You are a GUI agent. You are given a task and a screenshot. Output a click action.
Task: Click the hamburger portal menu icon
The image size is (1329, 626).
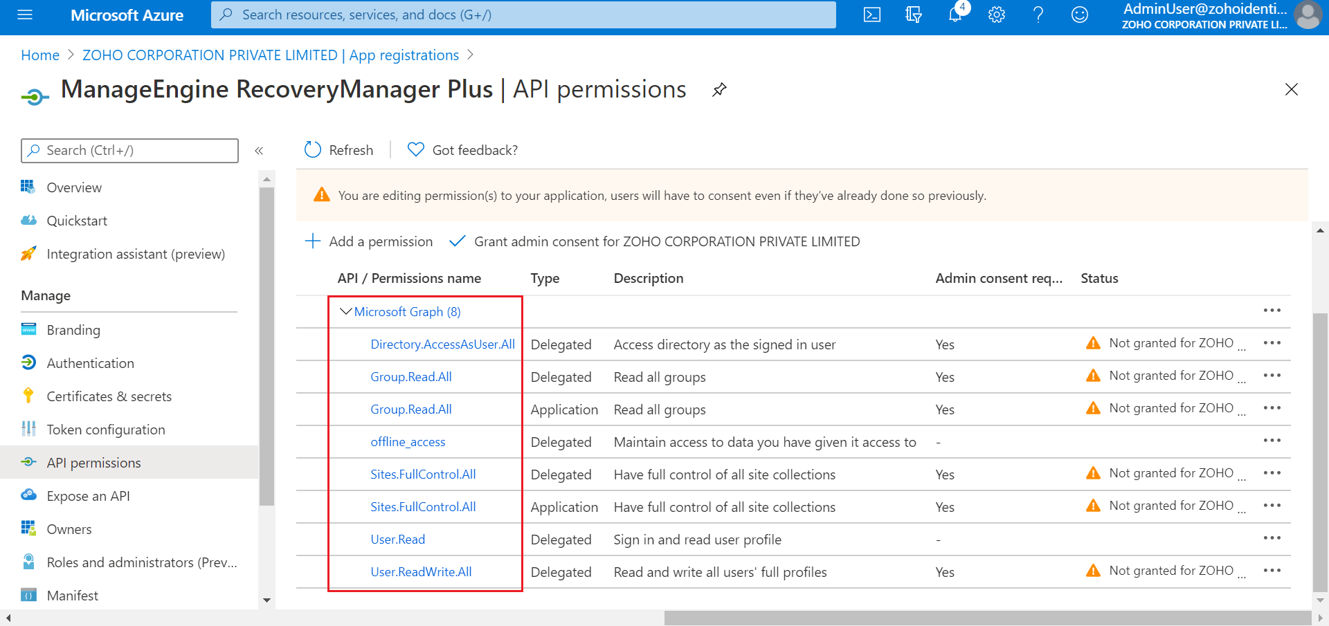pyautogui.click(x=25, y=15)
